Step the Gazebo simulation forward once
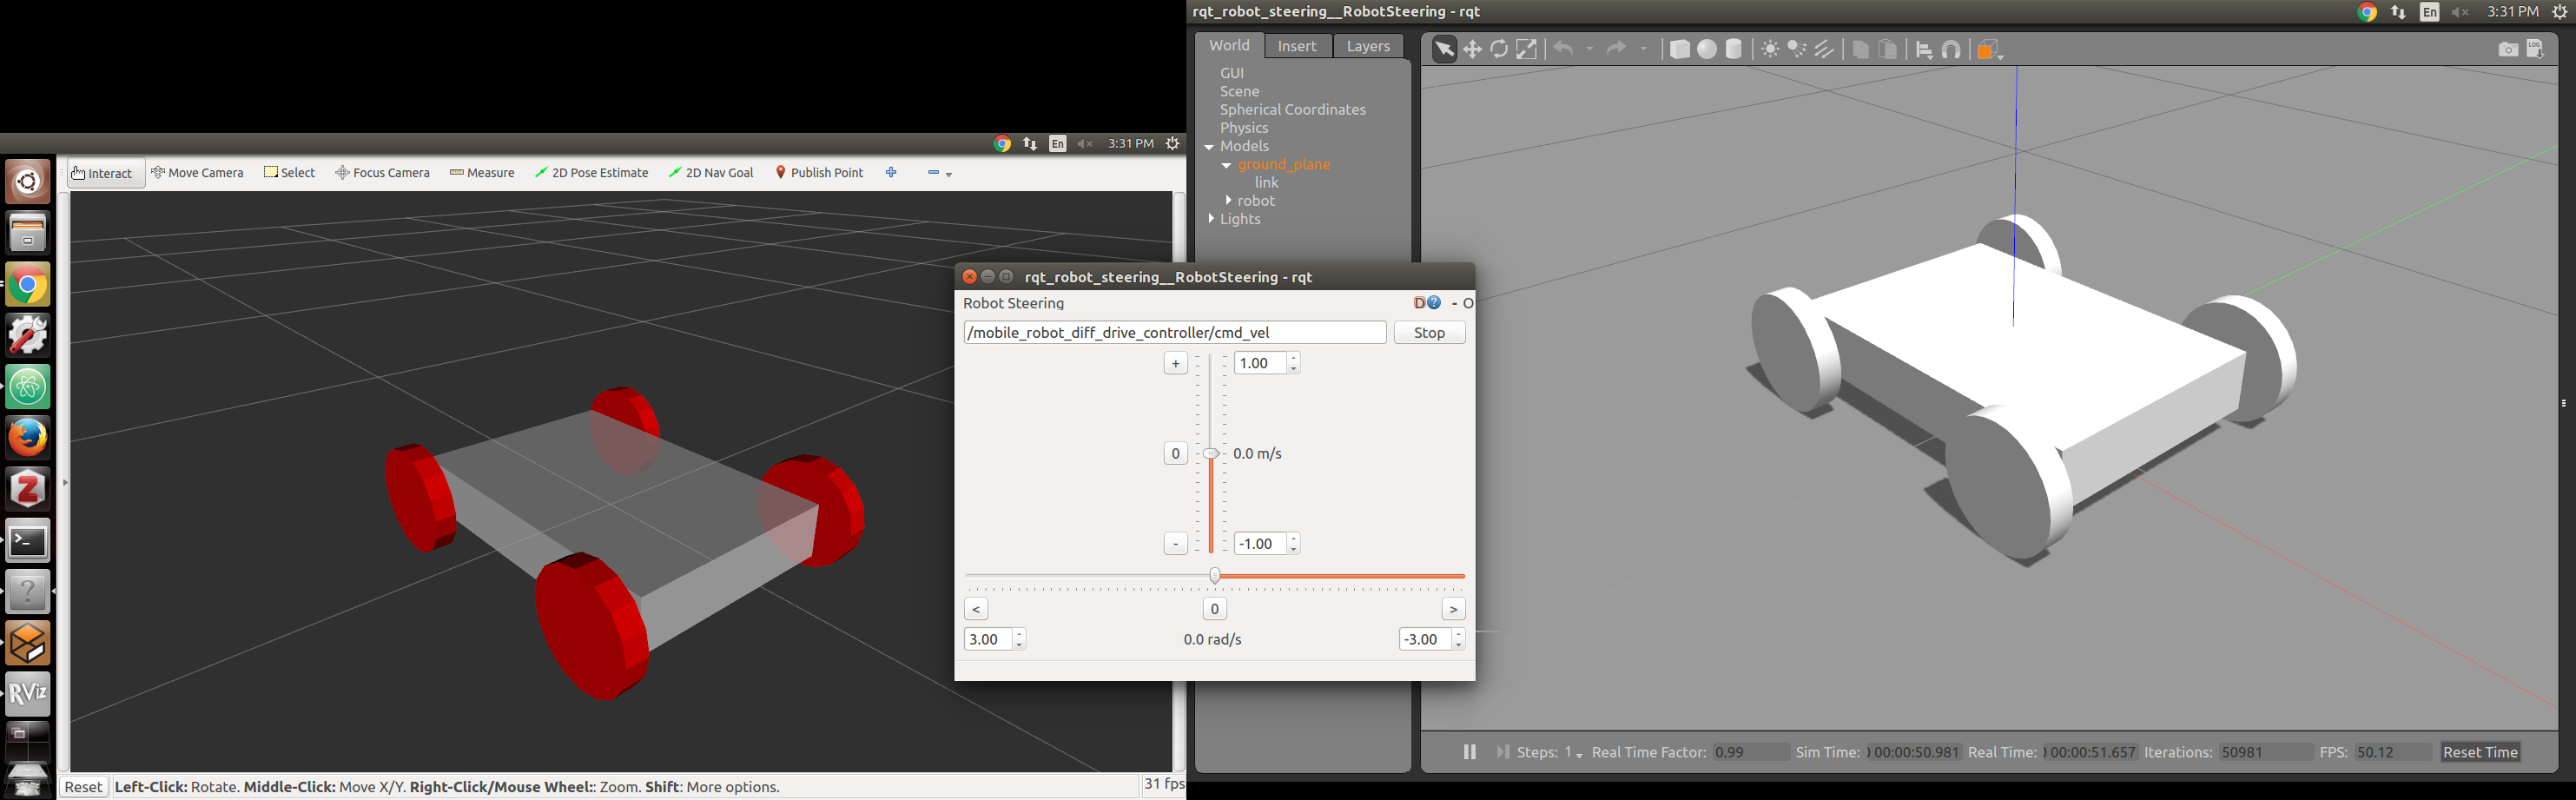This screenshot has width=2576, height=800. 1502,752
